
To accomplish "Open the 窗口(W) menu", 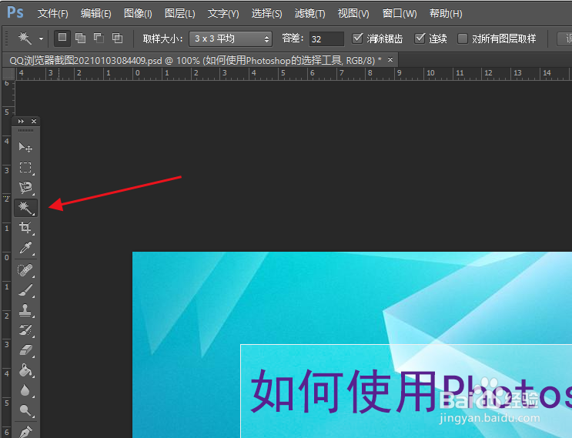I will tap(400, 14).
